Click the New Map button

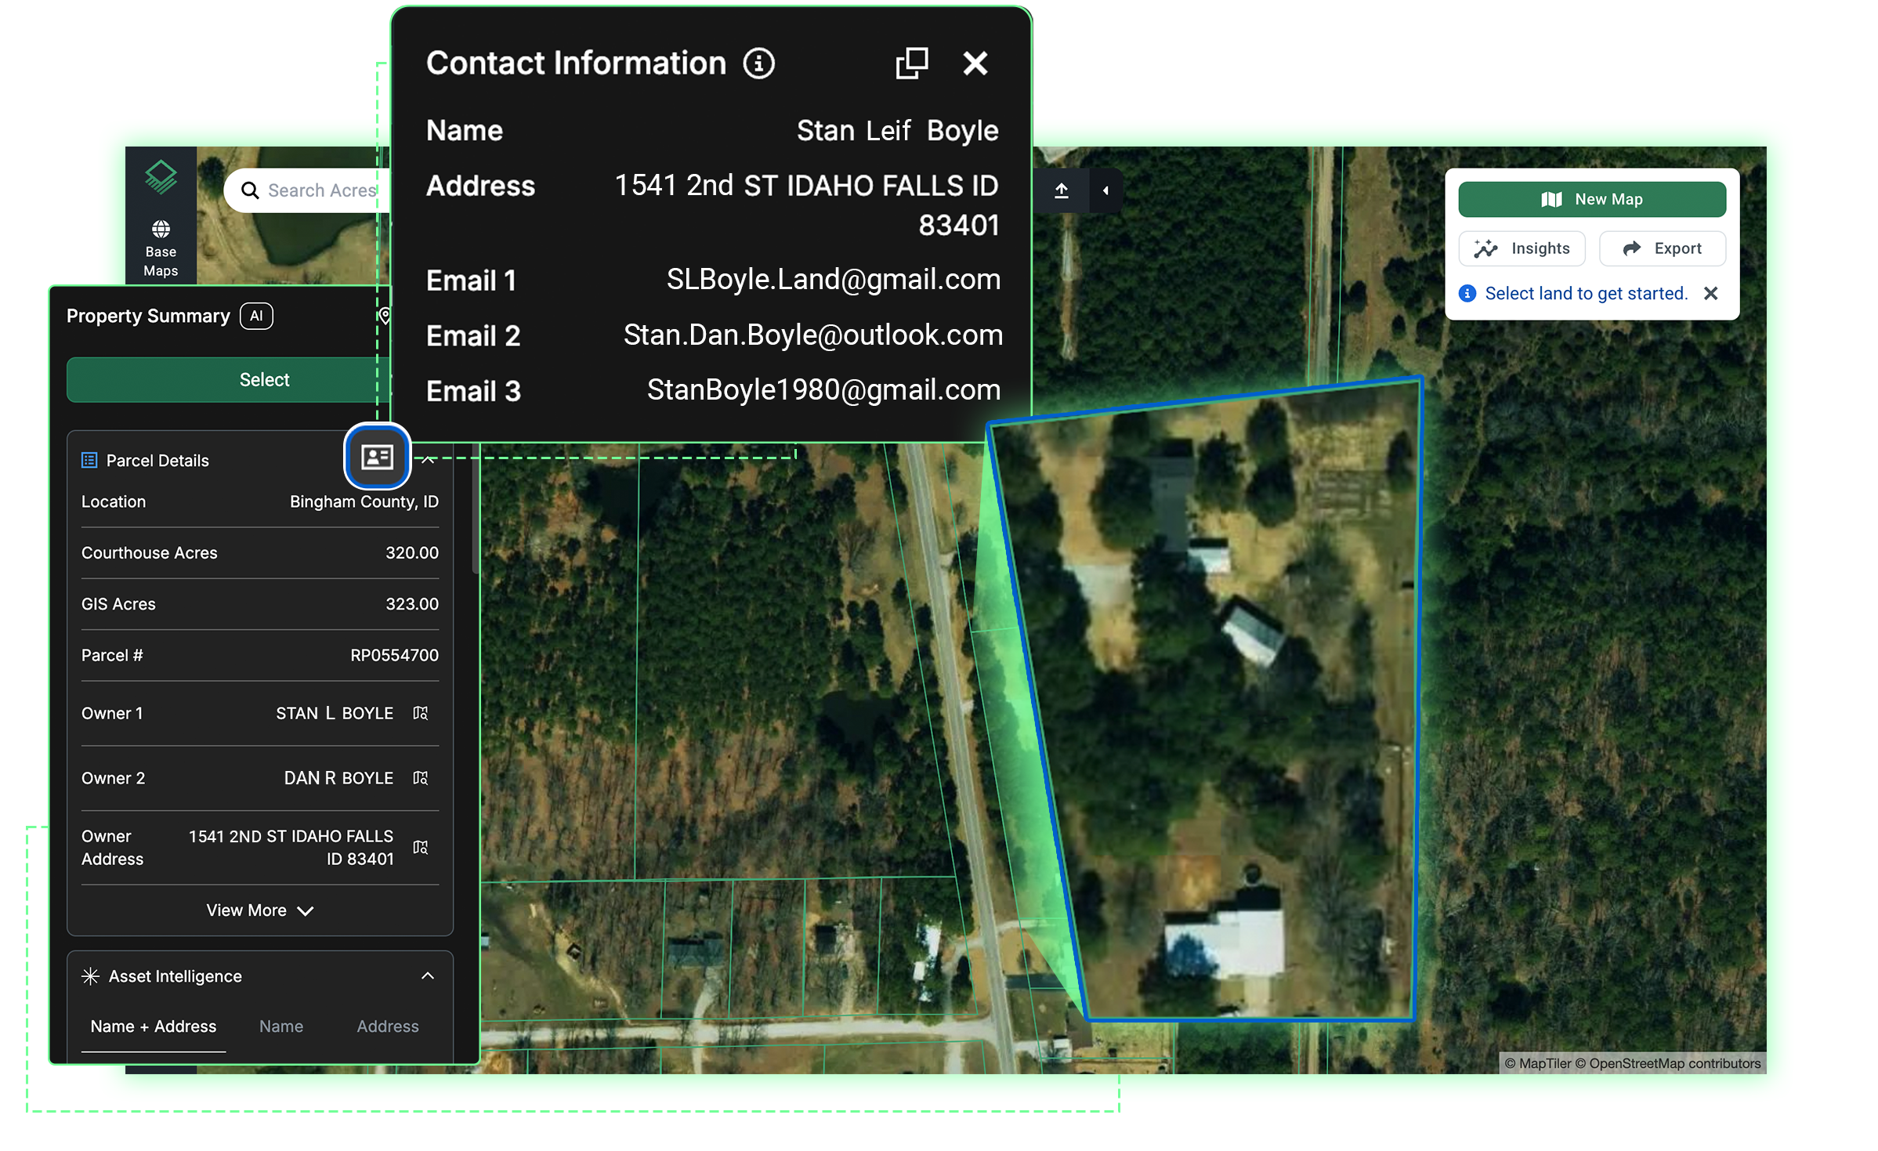pos(1591,199)
